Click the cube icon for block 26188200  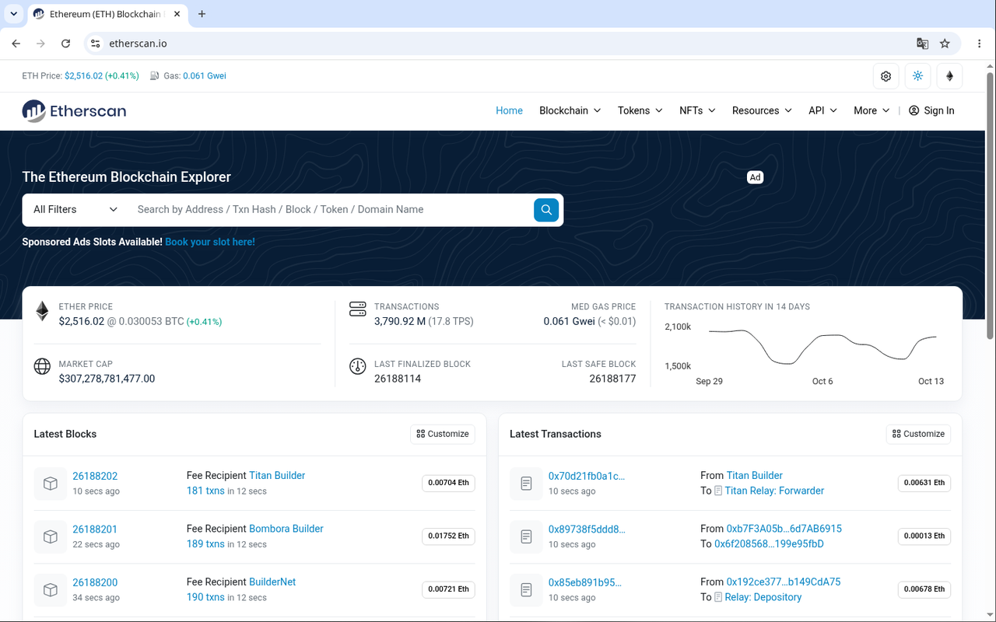coord(51,590)
